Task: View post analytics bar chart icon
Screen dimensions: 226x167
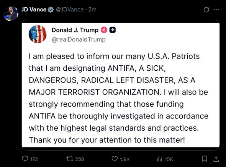Action: (159, 159)
